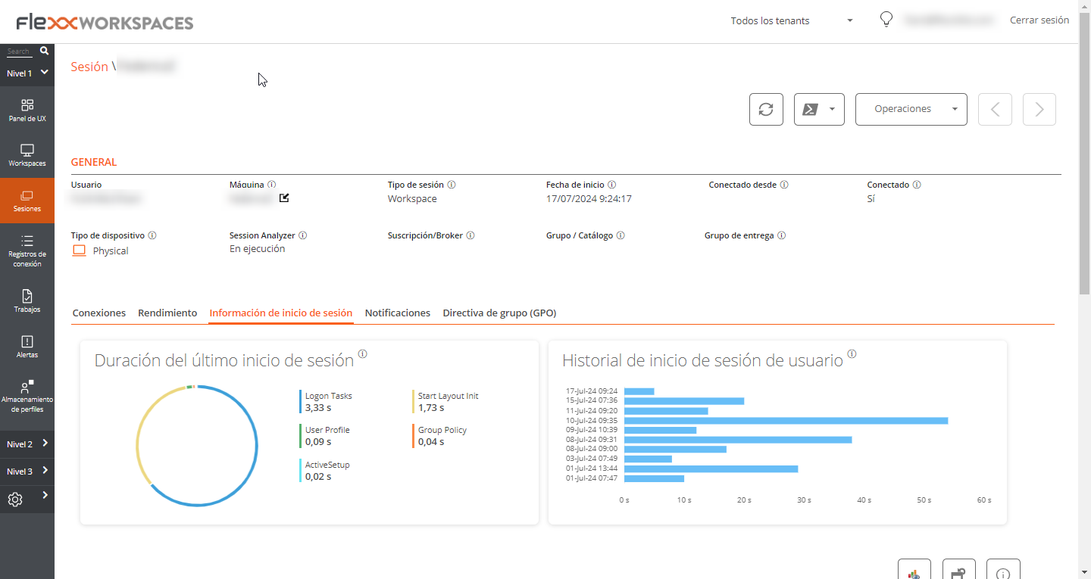Click info icon next to Máquina

pyautogui.click(x=272, y=185)
